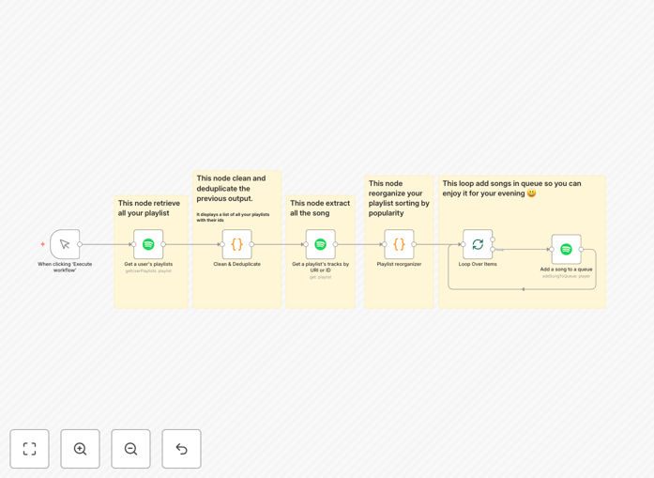Image resolution: width=654 pixels, height=478 pixels.
Task: Click the 'When clicking Execute workflow' trigger node
Action: (x=65, y=244)
